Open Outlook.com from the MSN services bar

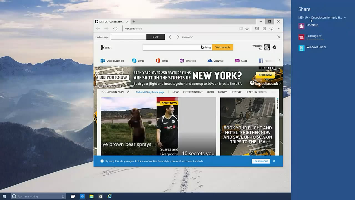click(x=112, y=61)
